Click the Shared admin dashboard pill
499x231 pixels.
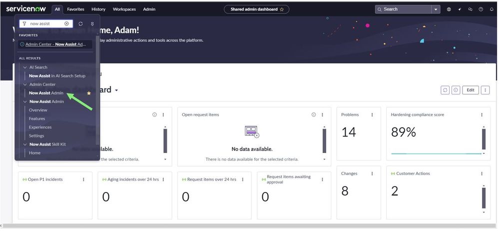pyautogui.click(x=257, y=9)
